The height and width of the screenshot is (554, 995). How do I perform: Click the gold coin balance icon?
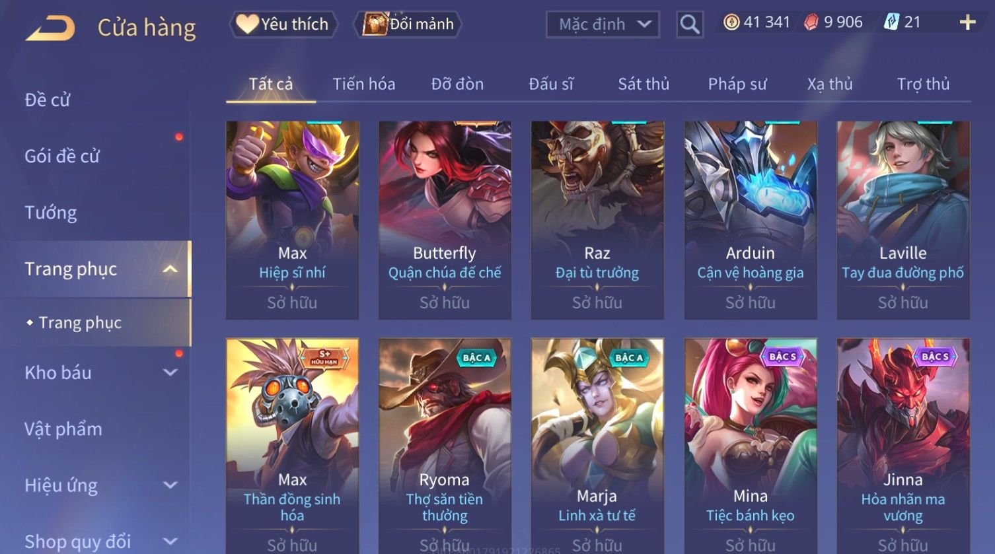(x=731, y=22)
